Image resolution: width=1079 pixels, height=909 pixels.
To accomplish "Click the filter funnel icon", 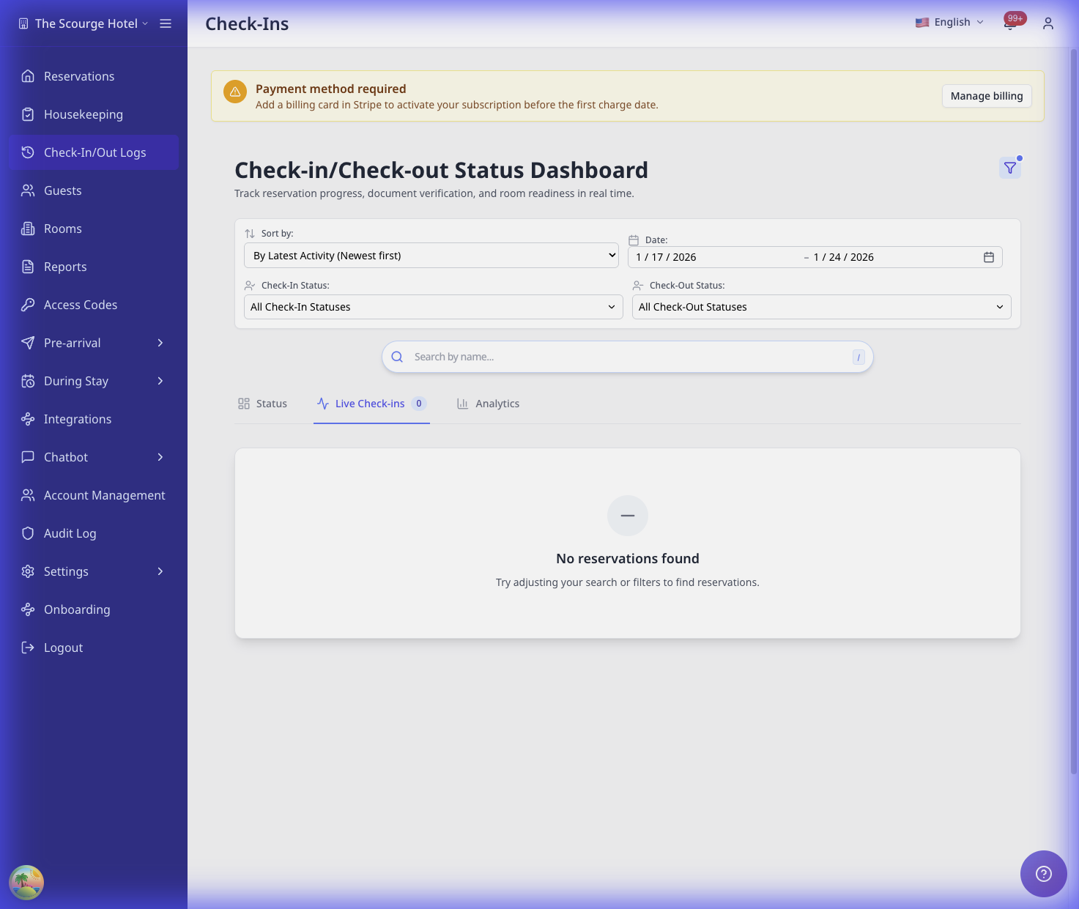I will pos(1009,167).
